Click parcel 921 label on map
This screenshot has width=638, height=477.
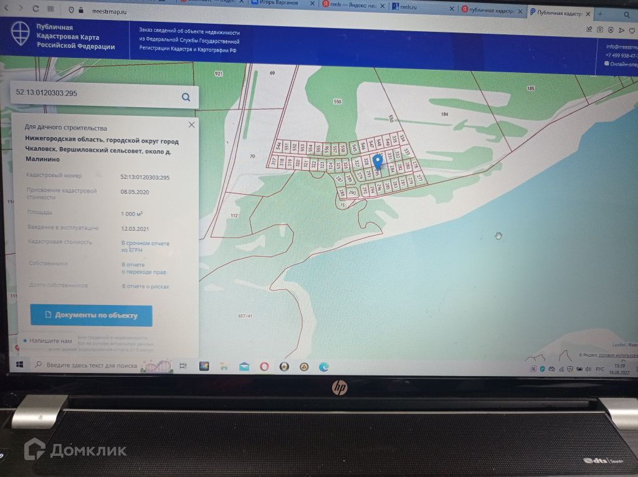[x=219, y=74]
